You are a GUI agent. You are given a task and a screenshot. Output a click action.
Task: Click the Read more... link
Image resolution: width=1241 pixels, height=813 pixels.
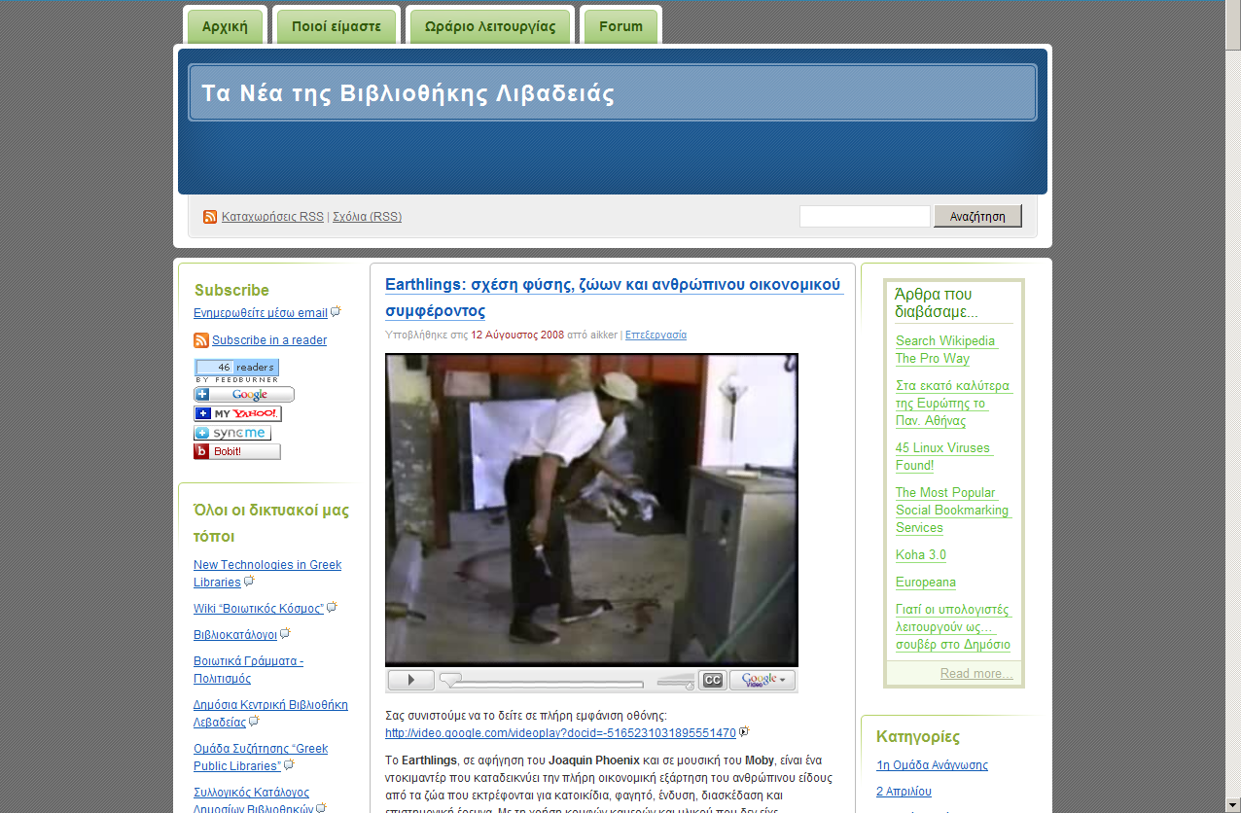coord(976,674)
